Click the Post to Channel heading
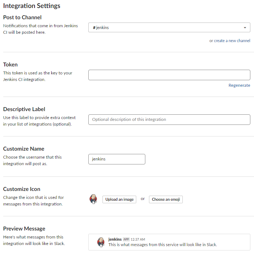Image resolution: width=254 pixels, height=253 pixels. click(x=23, y=17)
